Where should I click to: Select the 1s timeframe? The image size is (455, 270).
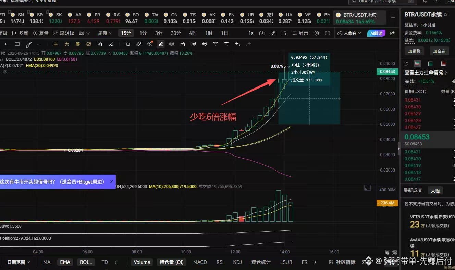pos(251,33)
